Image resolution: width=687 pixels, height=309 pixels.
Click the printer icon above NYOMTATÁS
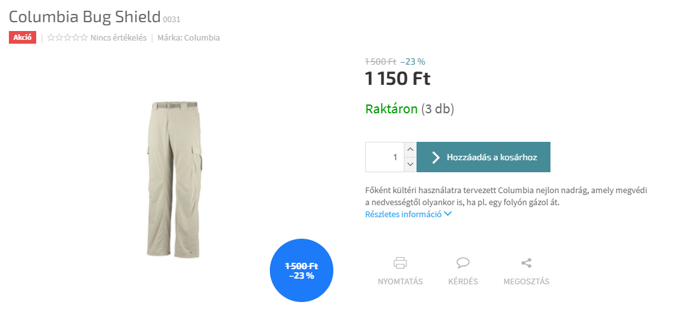pos(400,263)
